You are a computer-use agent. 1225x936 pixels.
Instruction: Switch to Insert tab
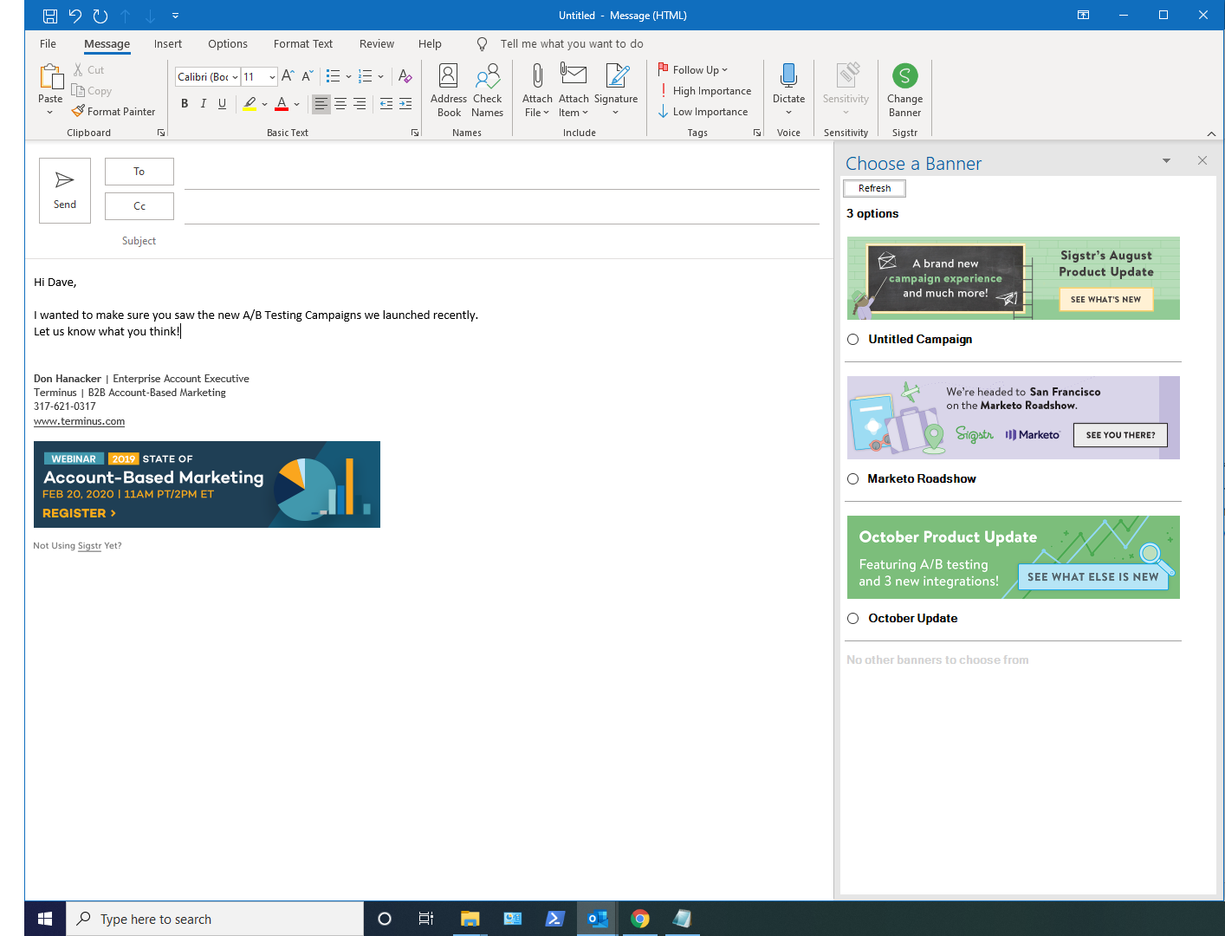pyautogui.click(x=168, y=44)
